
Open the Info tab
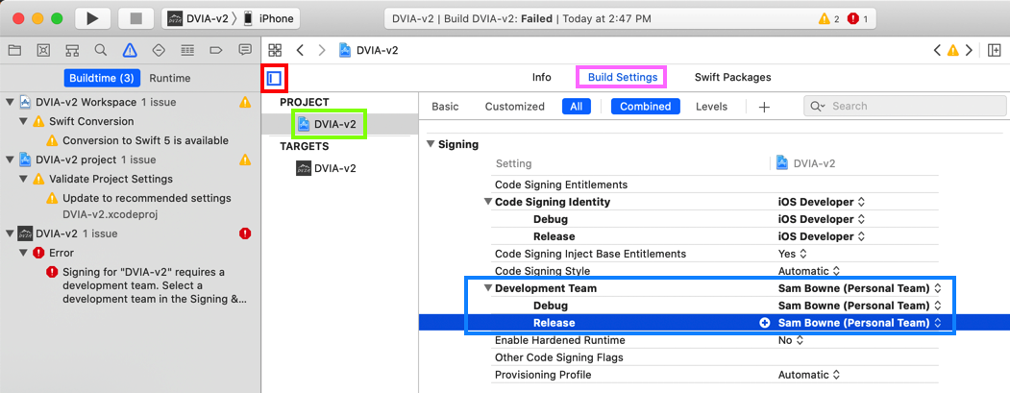(x=542, y=77)
